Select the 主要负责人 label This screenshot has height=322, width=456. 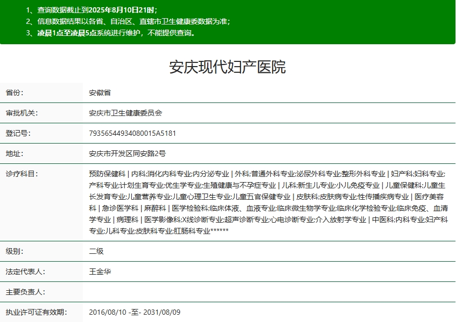pyautogui.click(x=26, y=292)
